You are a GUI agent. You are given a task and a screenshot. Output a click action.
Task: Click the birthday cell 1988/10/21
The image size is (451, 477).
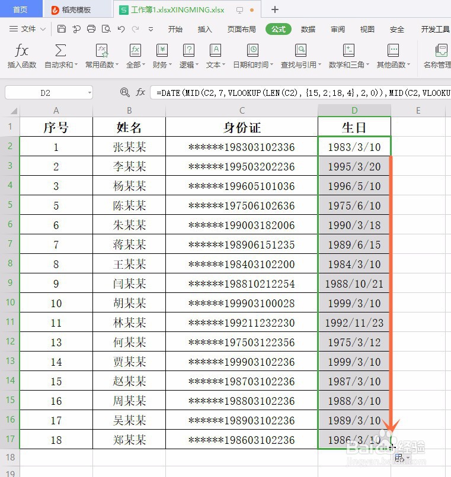[354, 283]
